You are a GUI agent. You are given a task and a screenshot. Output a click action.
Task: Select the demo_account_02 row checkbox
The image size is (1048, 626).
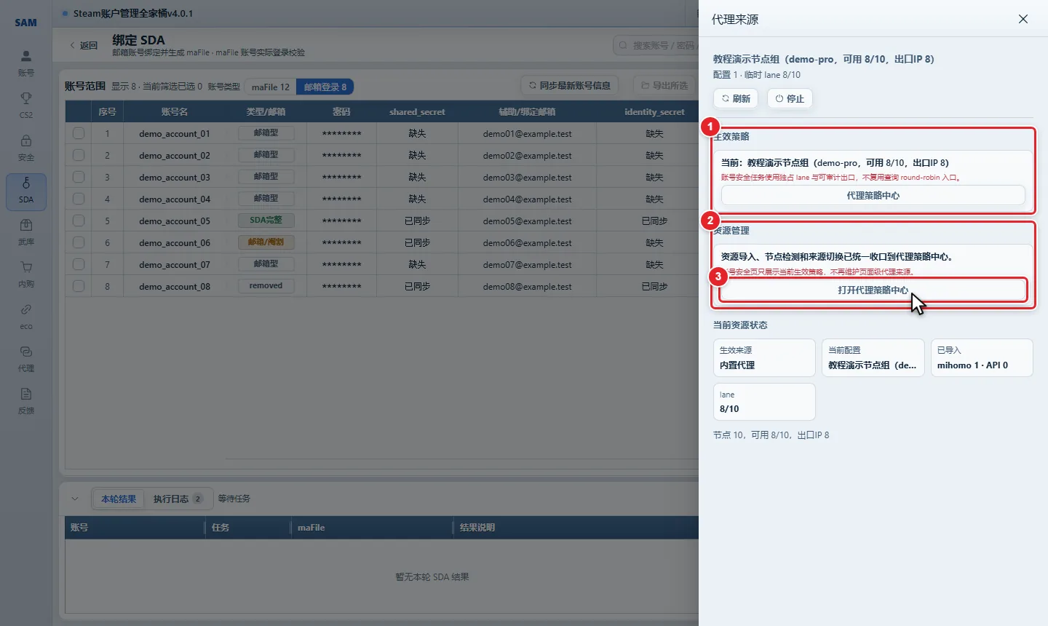79,155
